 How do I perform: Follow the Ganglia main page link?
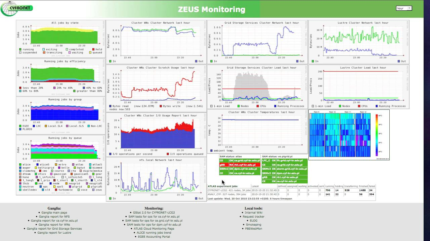(54, 213)
